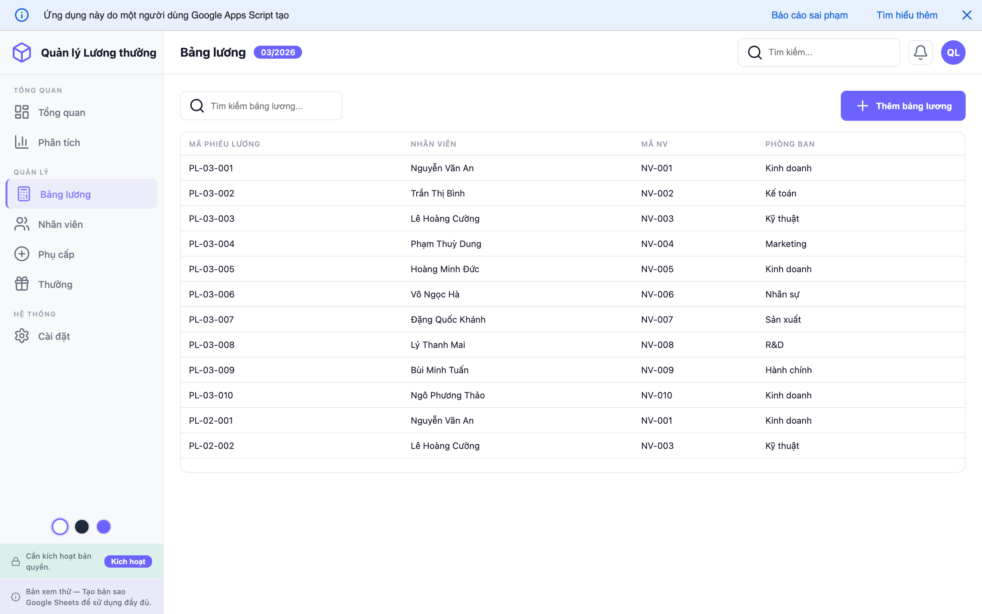
Task: Open Cài đặt settings gear icon
Action: (x=22, y=336)
